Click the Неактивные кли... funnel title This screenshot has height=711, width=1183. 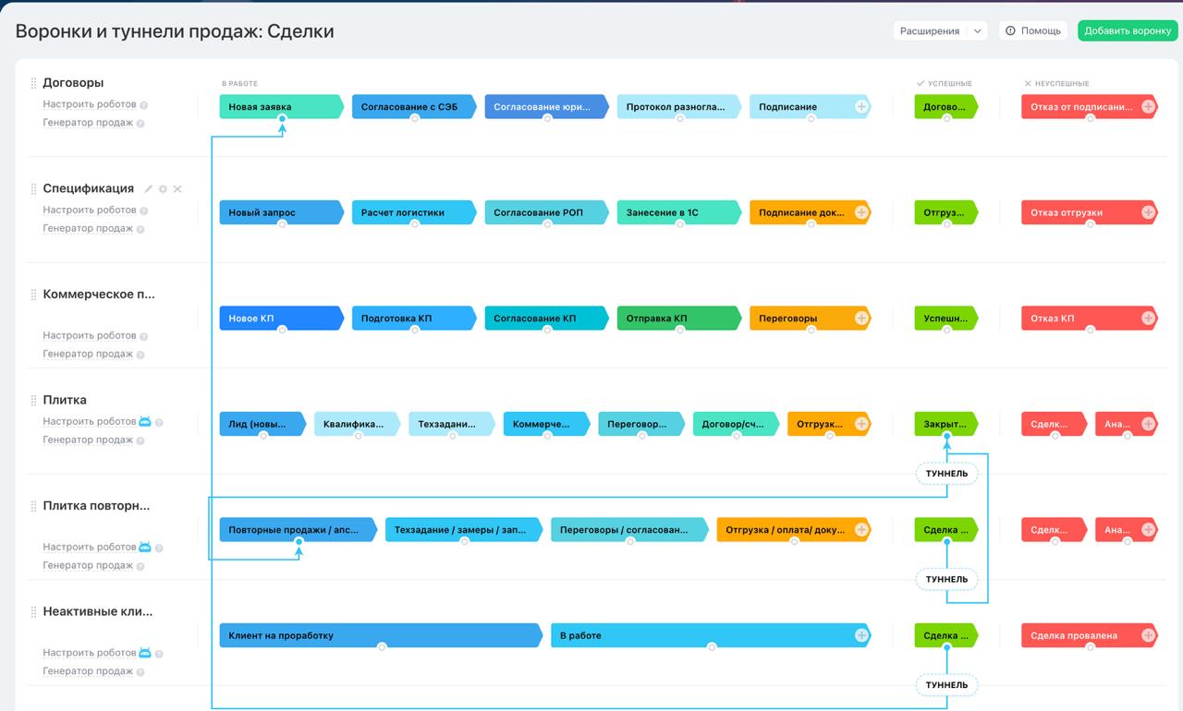coord(98,611)
